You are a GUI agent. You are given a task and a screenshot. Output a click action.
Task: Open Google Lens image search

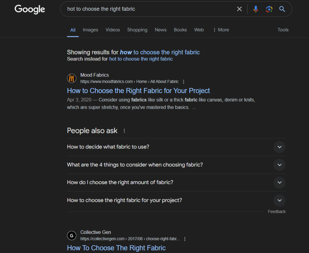point(269,9)
